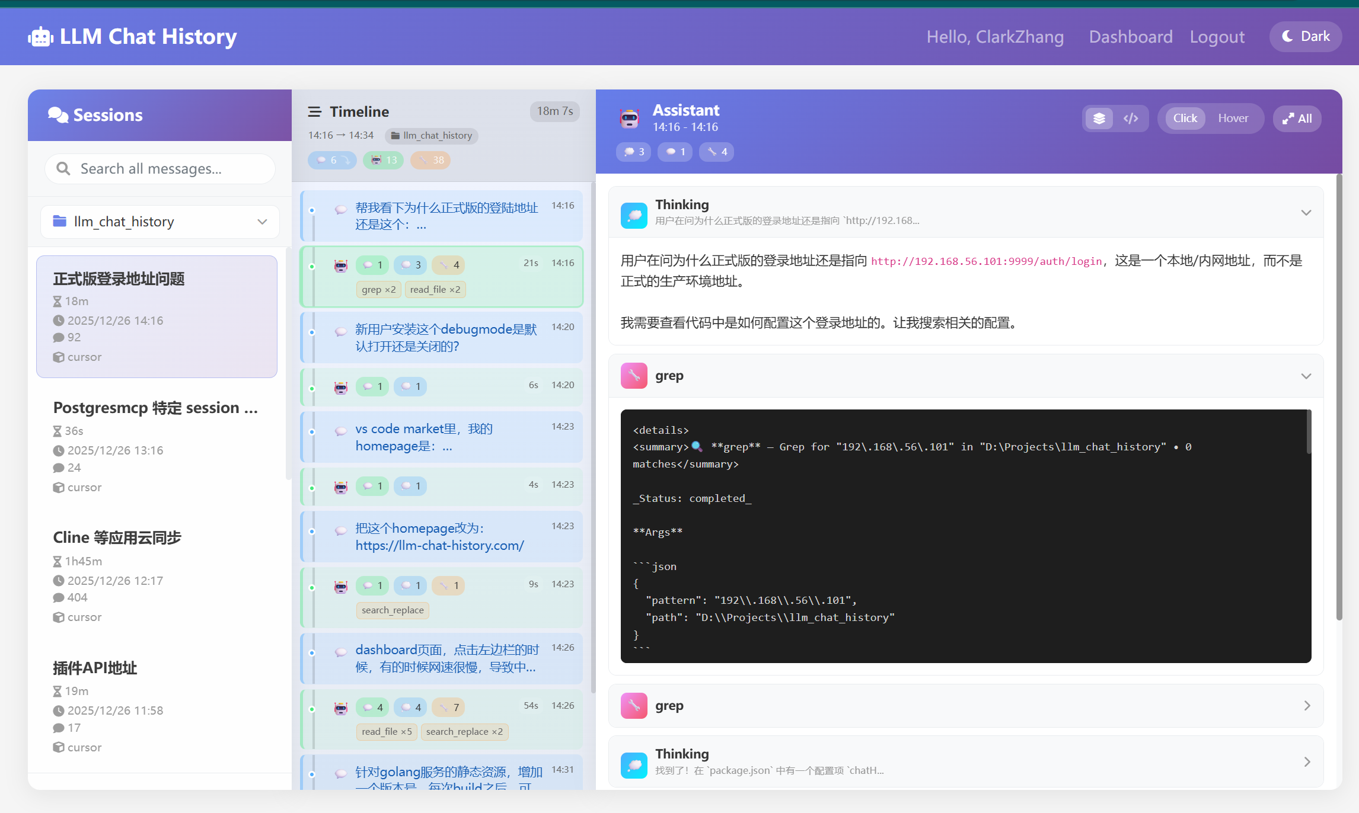Click the expanded grep wrench icon
The image size is (1359, 813).
[634, 376]
